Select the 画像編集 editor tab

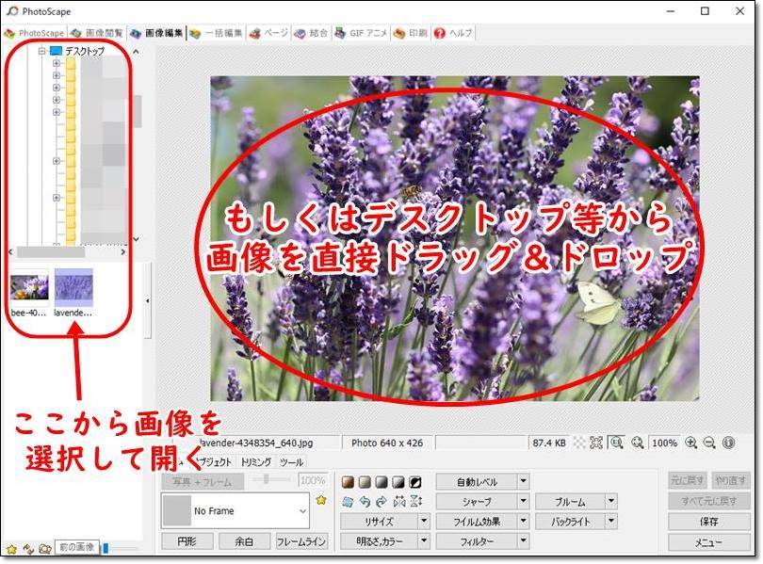click(156, 33)
